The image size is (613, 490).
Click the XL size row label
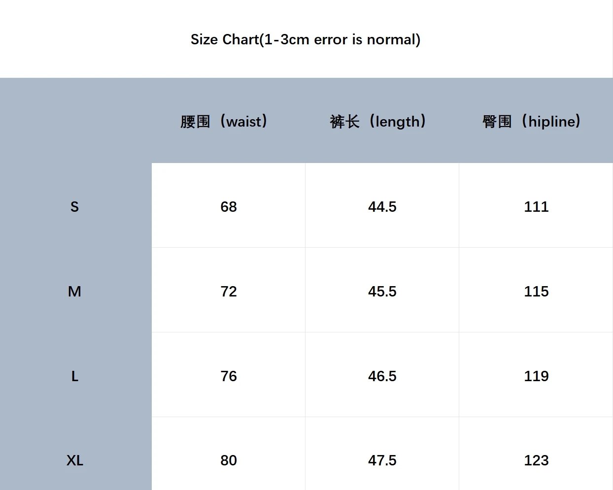[74, 460]
